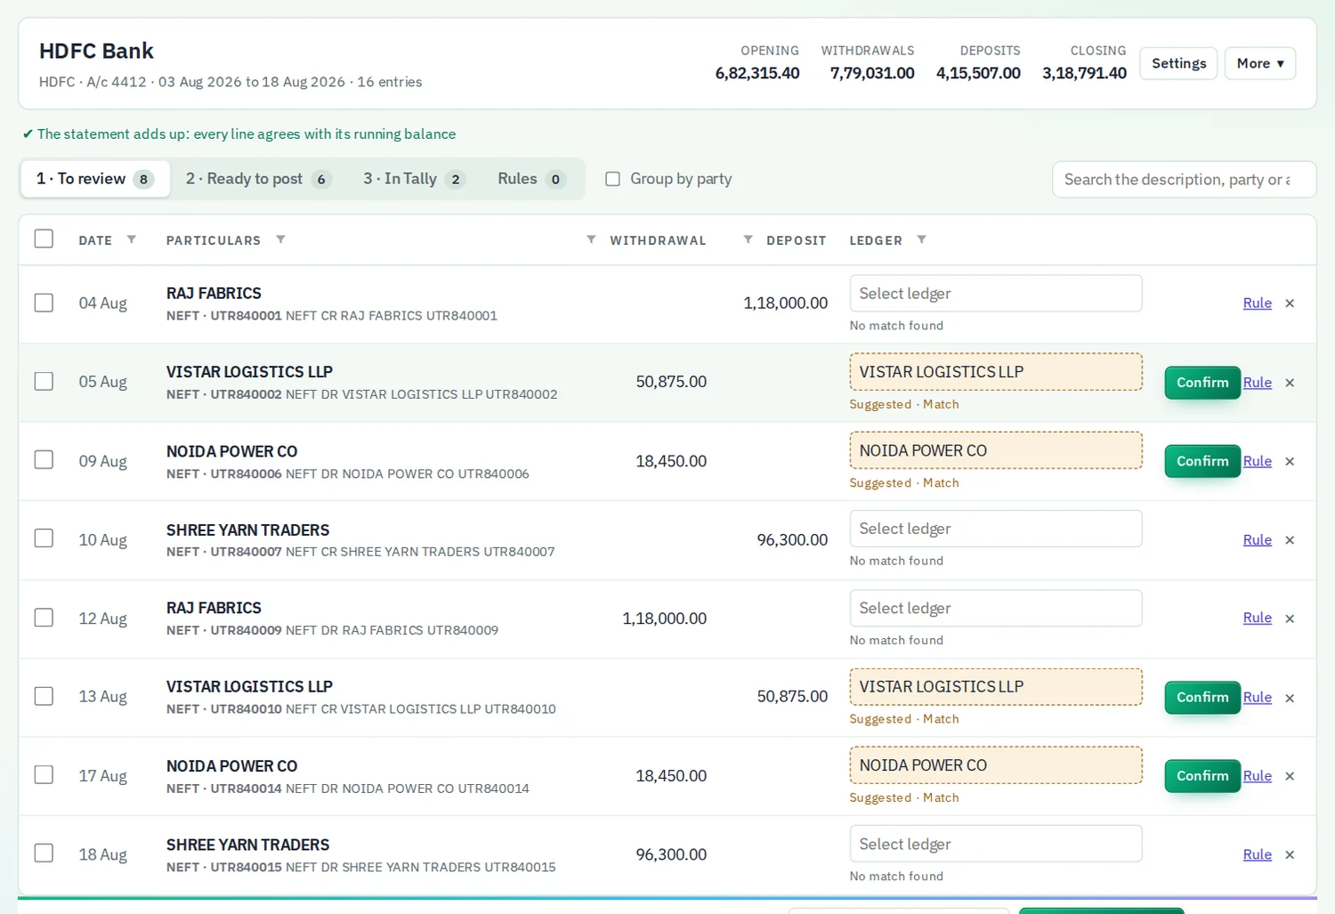The image size is (1335, 914).
Task: Create a Rule for 04 Aug RAJ FABRICS
Action: point(1258,303)
